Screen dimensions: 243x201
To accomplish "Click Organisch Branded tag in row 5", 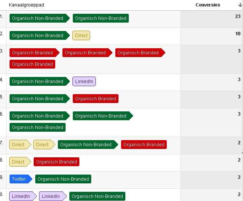I will pos(95,99).
